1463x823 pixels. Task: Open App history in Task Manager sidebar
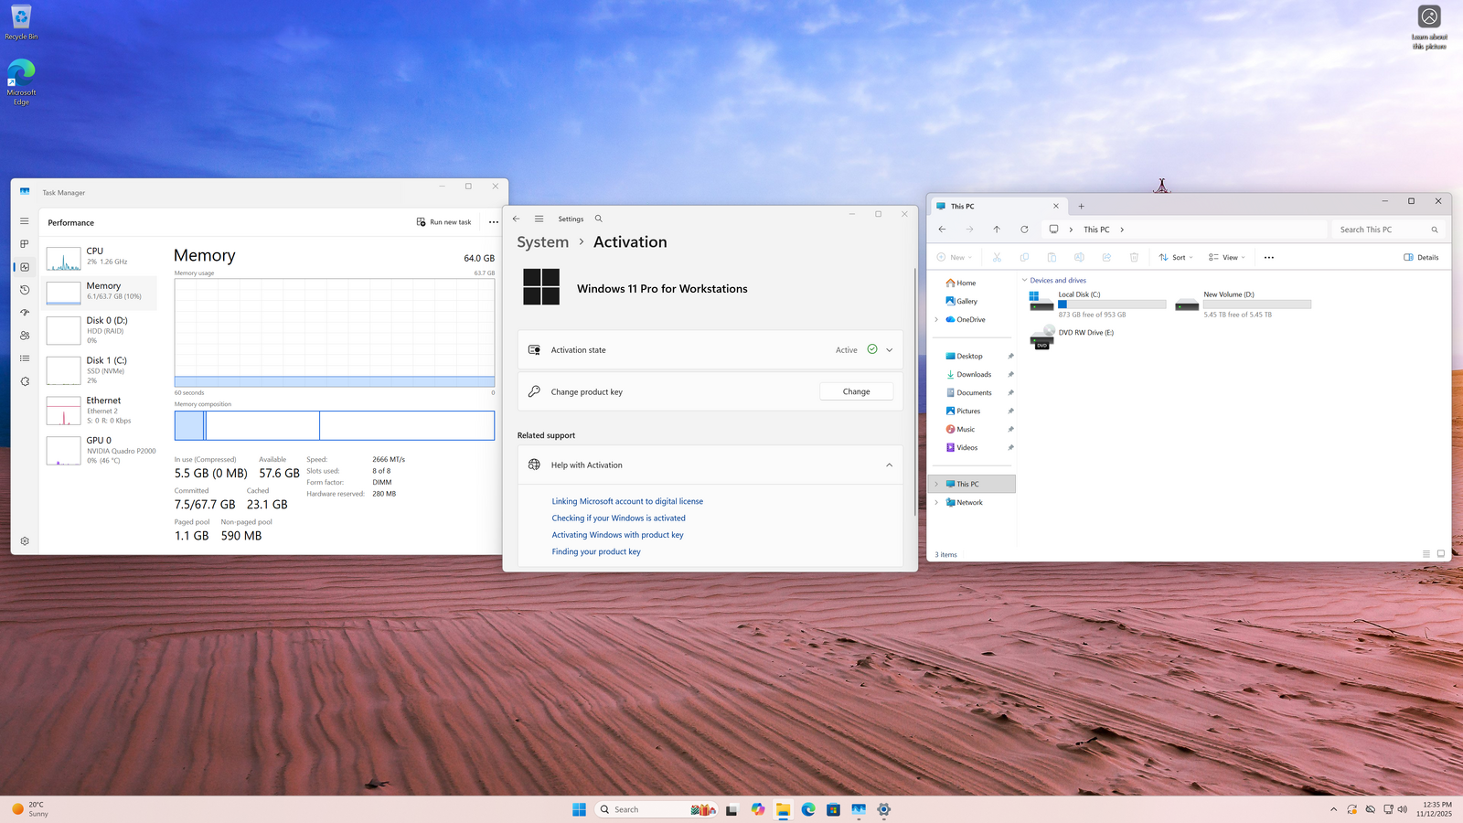click(25, 290)
